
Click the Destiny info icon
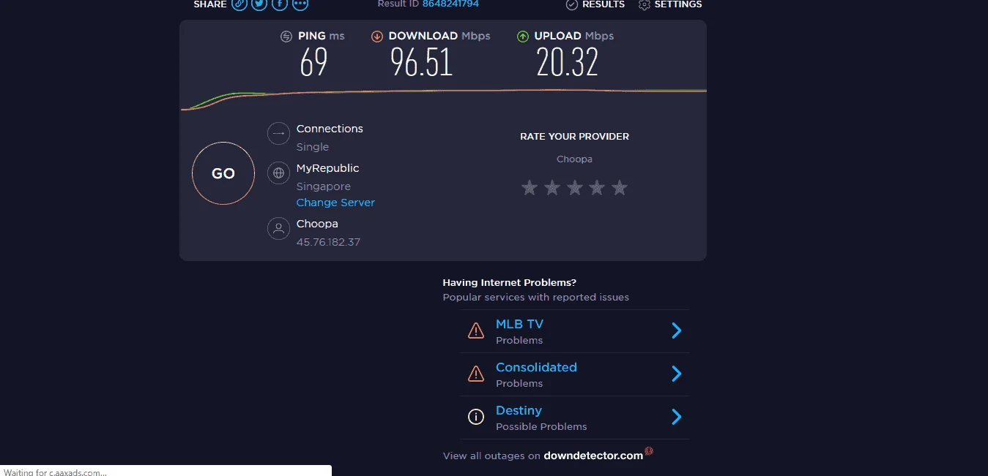[476, 417]
